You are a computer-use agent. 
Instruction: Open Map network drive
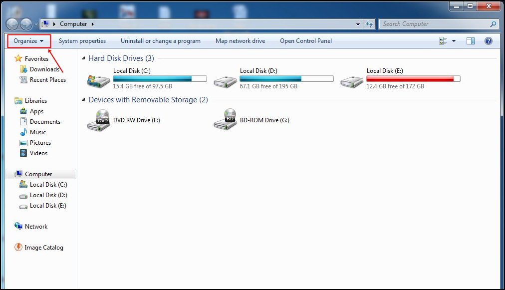(240, 40)
